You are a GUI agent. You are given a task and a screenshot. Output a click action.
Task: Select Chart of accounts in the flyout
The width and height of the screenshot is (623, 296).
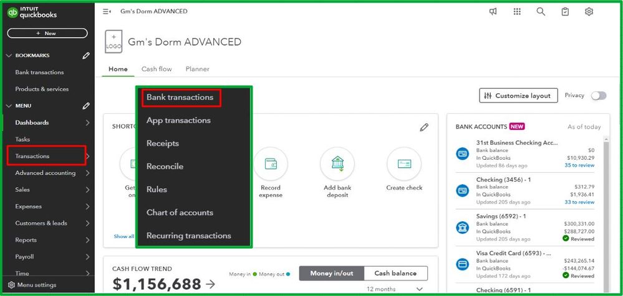180,213
